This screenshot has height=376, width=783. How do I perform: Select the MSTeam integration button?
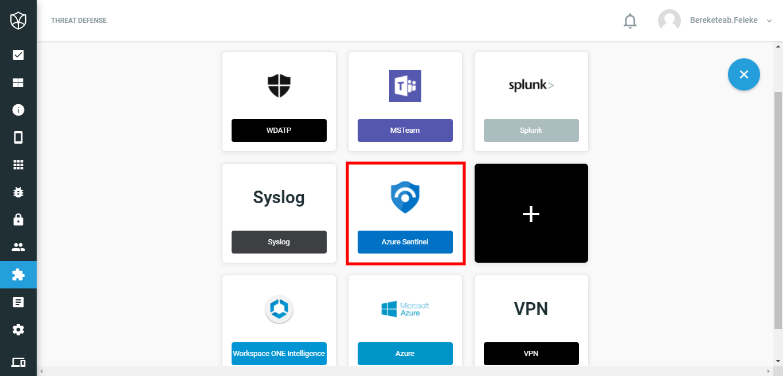point(405,130)
